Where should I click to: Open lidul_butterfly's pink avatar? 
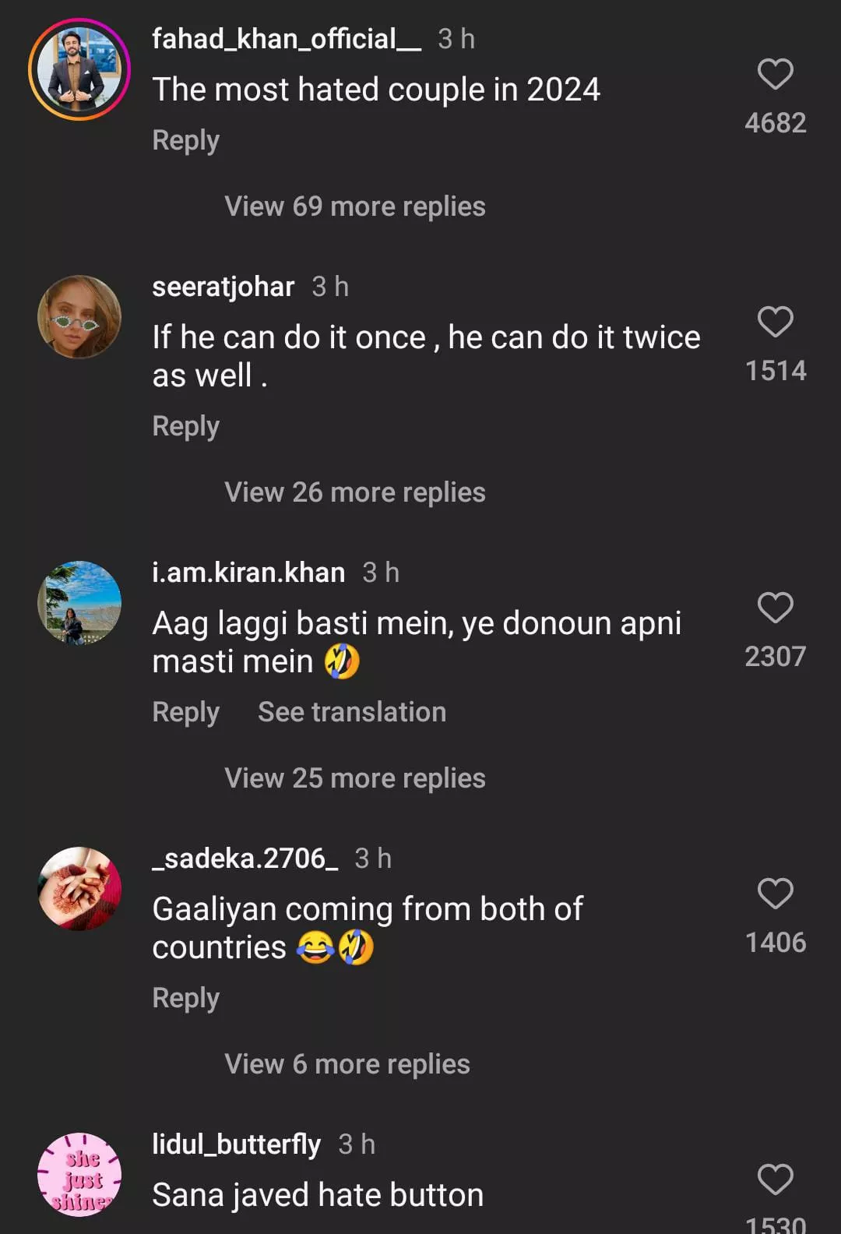click(x=79, y=1175)
